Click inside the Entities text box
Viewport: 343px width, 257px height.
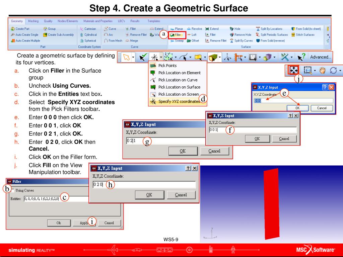56,199
